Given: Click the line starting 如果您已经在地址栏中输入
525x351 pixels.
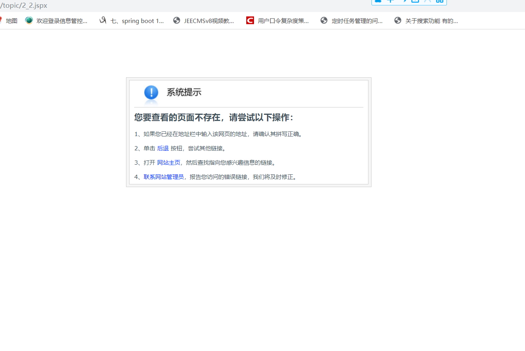Looking at the screenshot, I should [x=219, y=134].
